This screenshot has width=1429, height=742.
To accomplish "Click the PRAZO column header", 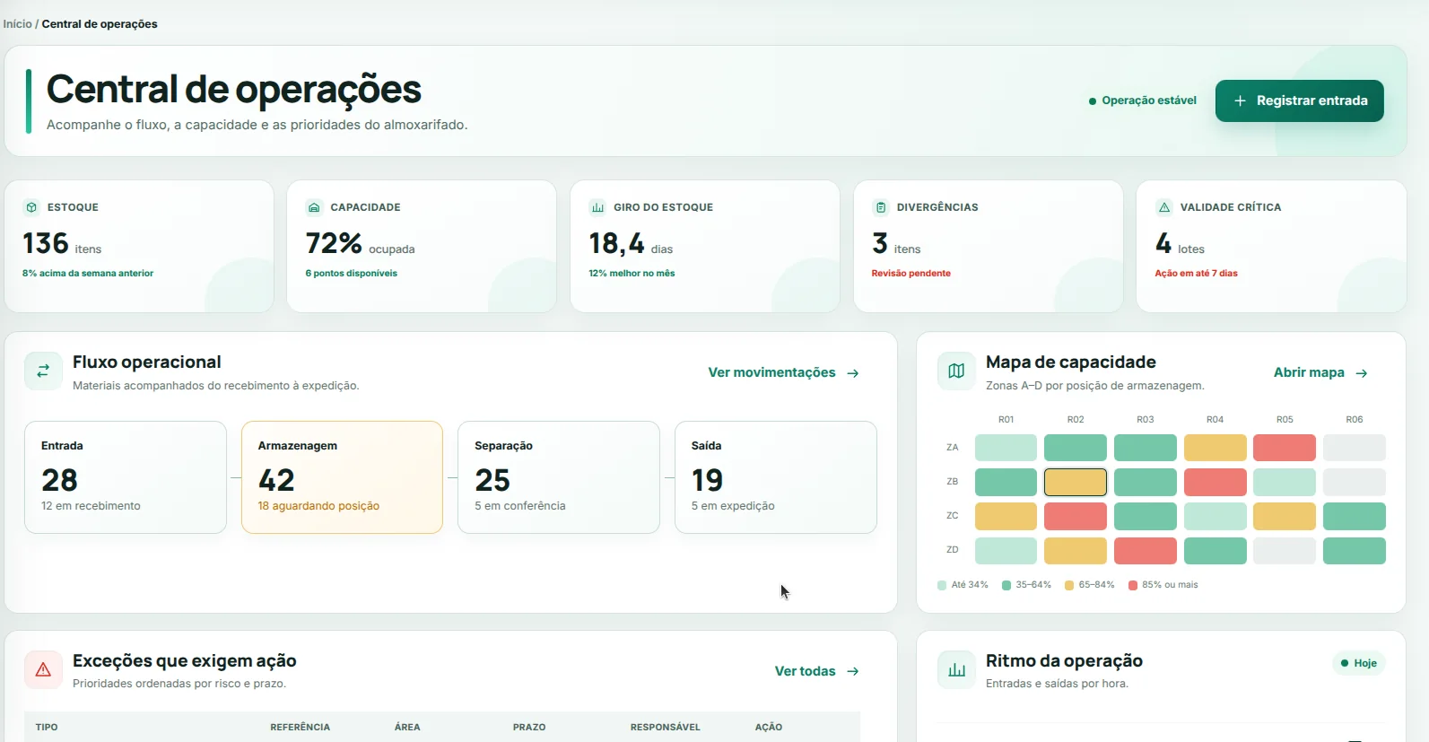I will pyautogui.click(x=529, y=727).
